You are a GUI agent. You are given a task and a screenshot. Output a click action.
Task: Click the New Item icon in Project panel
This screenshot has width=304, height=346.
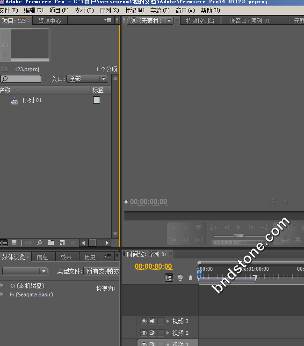[62, 243]
